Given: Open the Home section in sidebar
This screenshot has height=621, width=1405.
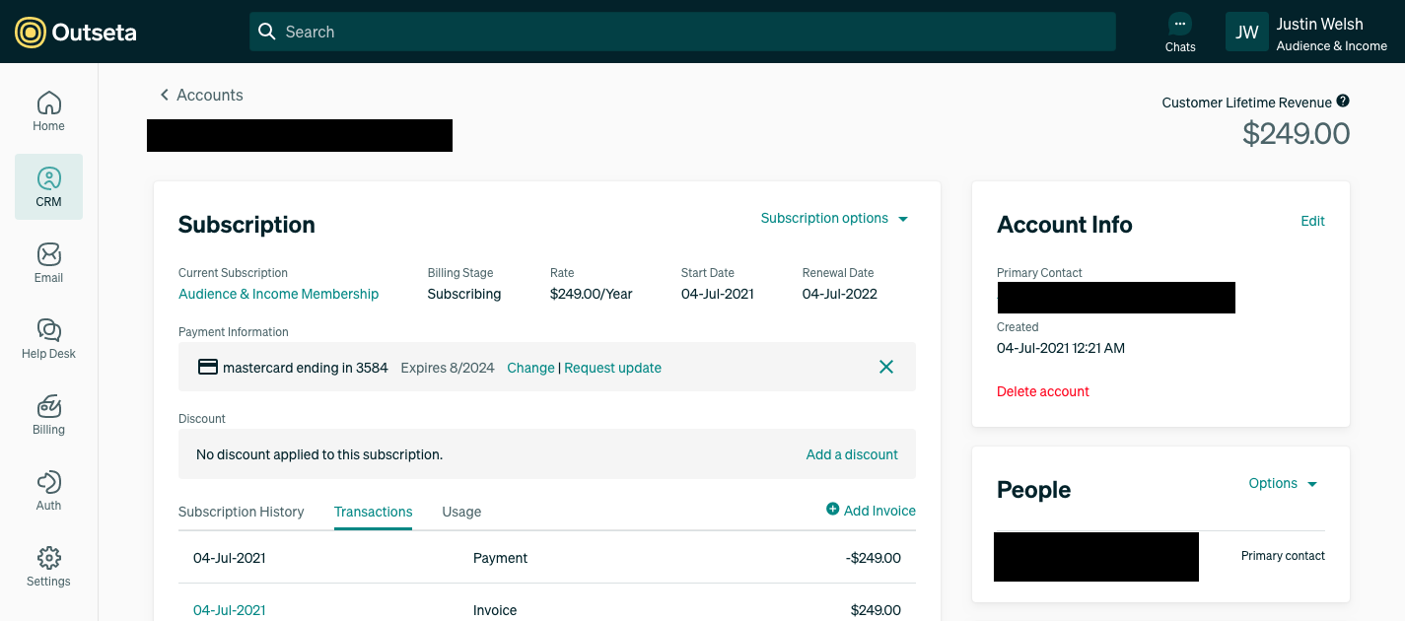Looking at the screenshot, I should 48,111.
